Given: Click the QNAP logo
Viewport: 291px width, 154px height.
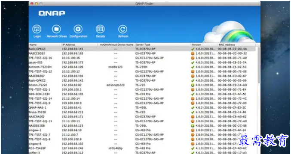Looking at the screenshot, I should [x=52, y=13].
